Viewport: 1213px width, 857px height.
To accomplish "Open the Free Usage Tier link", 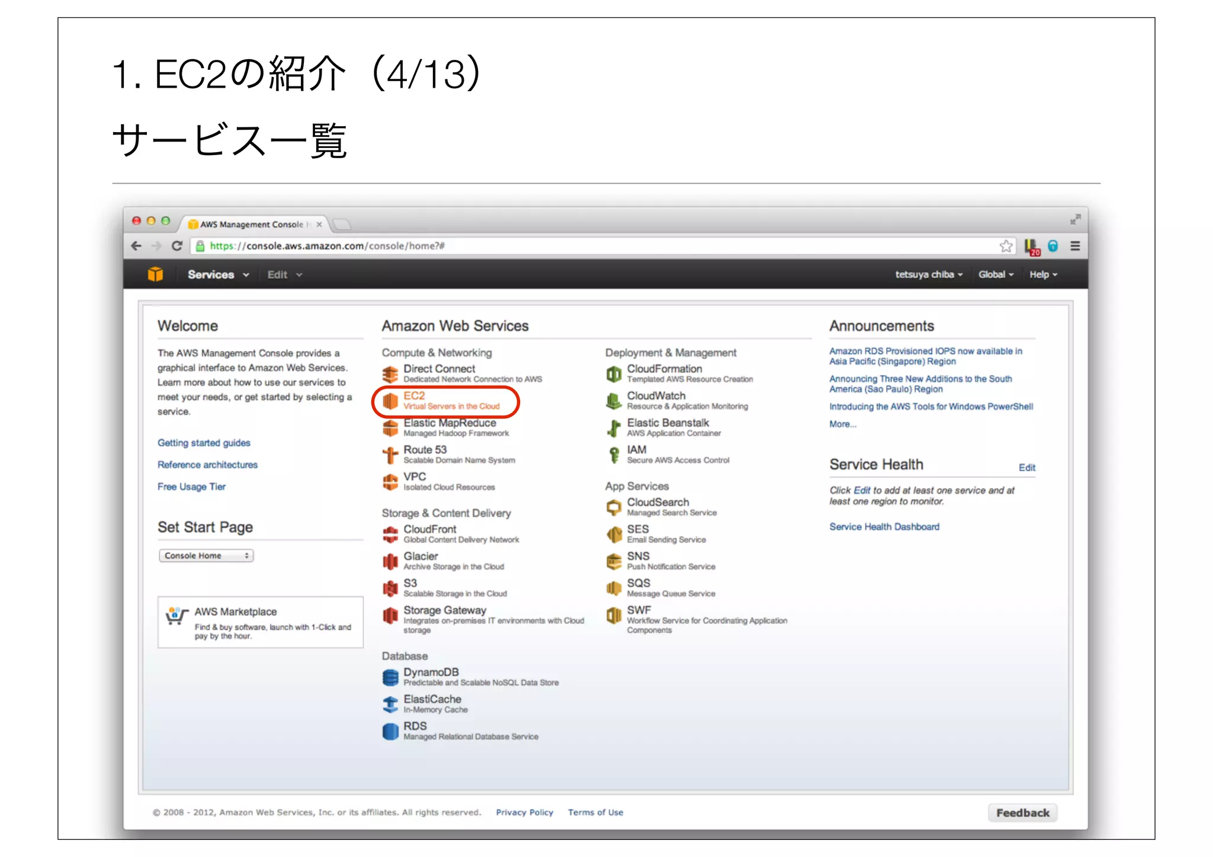I will tap(191, 487).
